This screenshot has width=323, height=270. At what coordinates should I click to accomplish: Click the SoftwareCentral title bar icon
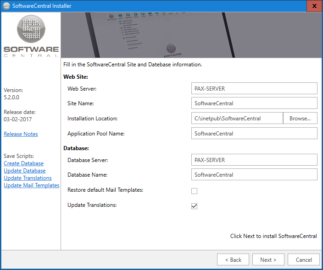pyautogui.click(x=6, y=6)
